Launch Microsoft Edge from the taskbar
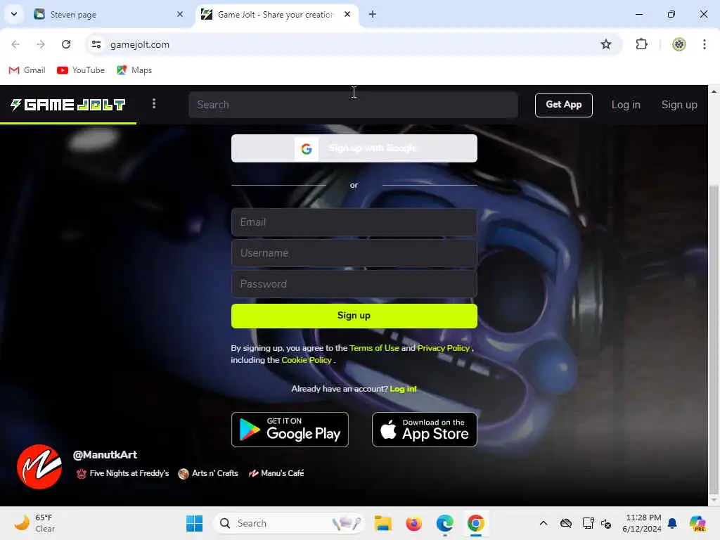This screenshot has height=540, width=720. [x=444, y=523]
